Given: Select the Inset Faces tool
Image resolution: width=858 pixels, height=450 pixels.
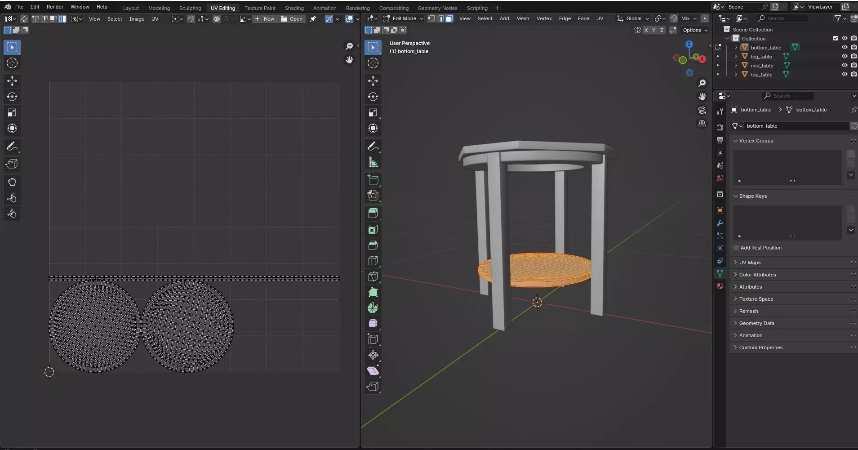Looking at the screenshot, I should (x=373, y=229).
